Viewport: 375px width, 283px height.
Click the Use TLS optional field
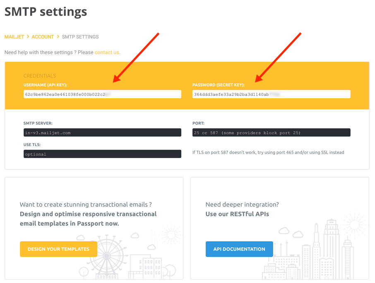[x=102, y=154]
